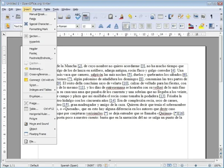This screenshot has width=224, height=168.
Task: Click the STD selection mode indicator
Action: (x=99, y=165)
